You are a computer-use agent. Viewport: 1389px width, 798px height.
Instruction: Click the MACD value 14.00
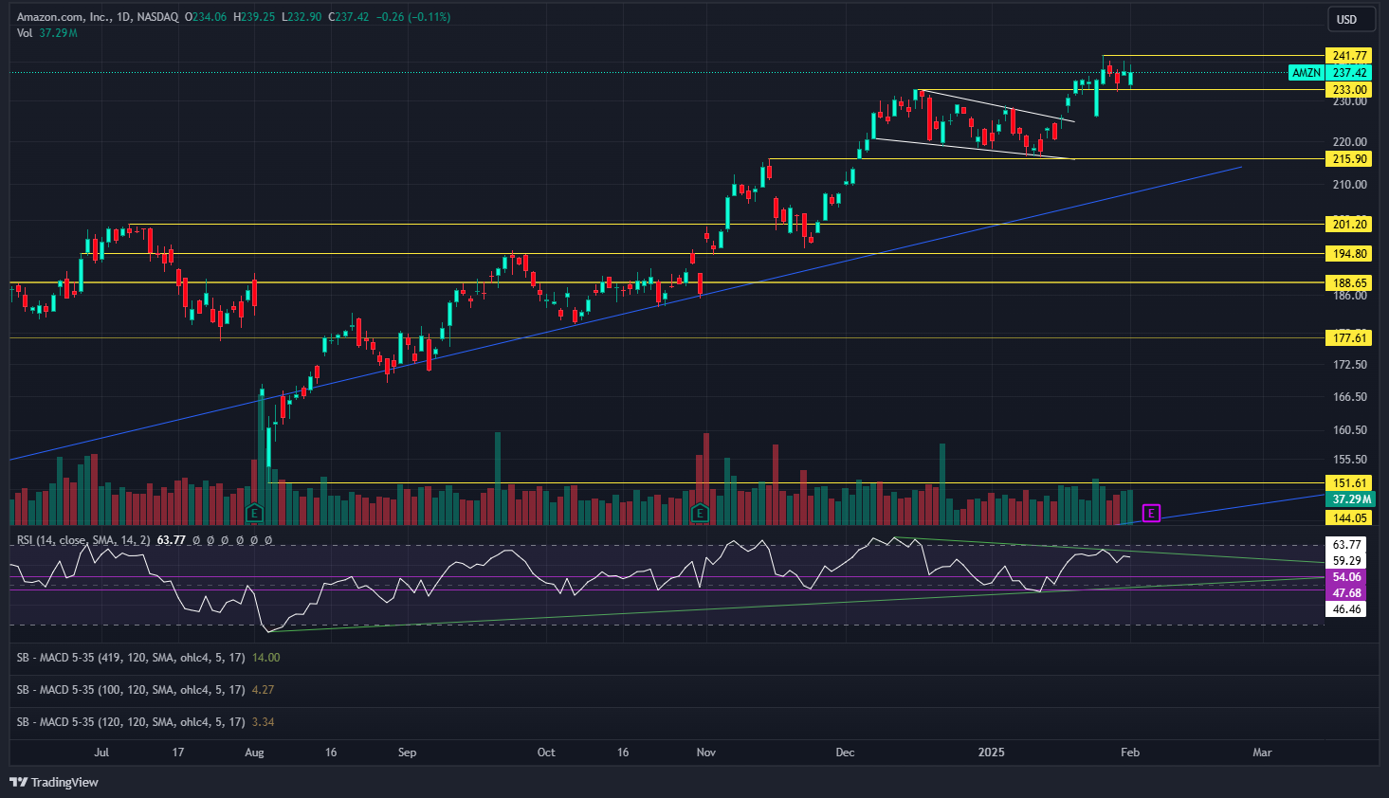tap(265, 658)
